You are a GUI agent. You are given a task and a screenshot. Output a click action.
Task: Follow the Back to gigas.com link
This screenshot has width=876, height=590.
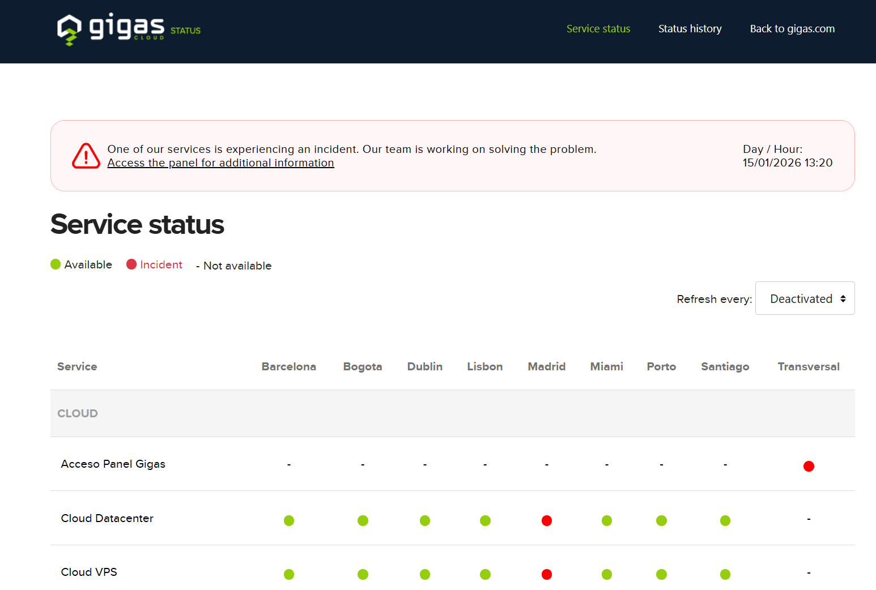pyautogui.click(x=792, y=29)
